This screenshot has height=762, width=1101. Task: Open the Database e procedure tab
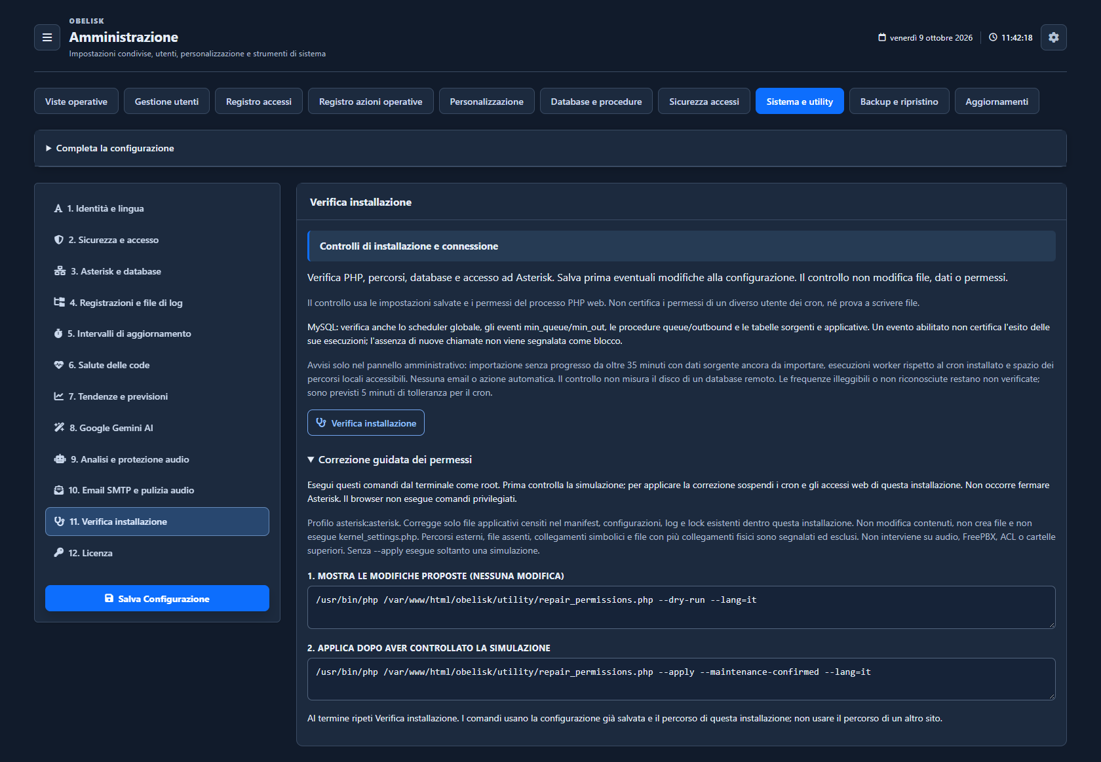pyautogui.click(x=596, y=102)
